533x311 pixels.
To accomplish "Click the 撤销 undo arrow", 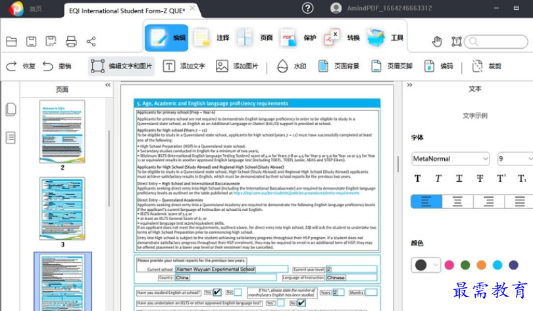I will [x=48, y=66].
